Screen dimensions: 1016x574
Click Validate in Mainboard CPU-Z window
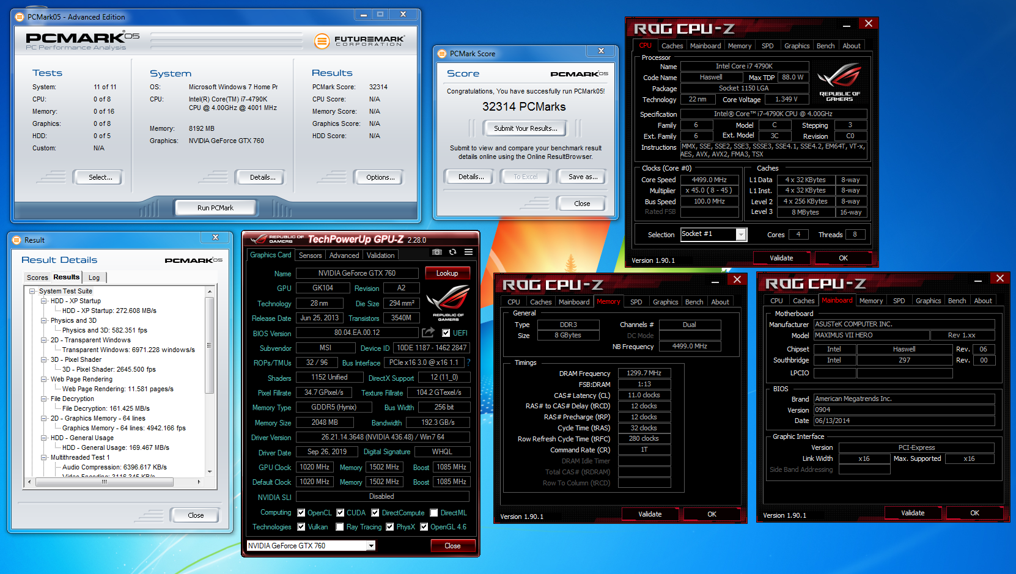pyautogui.click(x=913, y=513)
